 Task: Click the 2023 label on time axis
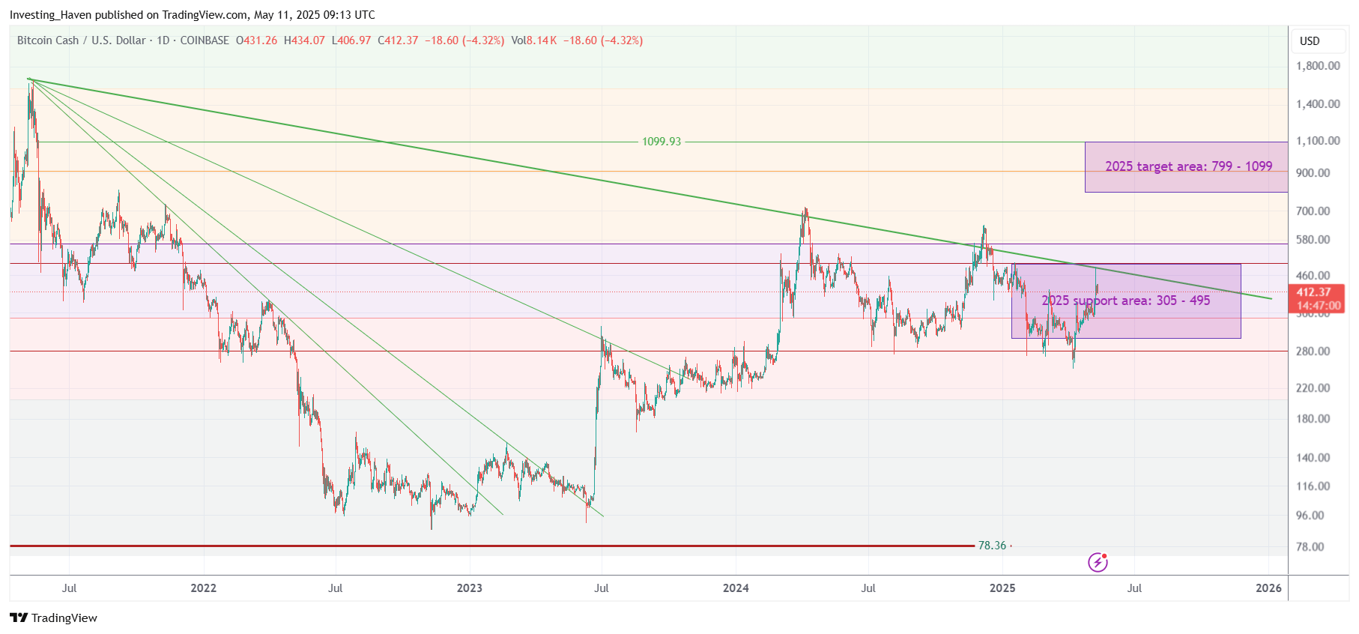[x=470, y=588]
